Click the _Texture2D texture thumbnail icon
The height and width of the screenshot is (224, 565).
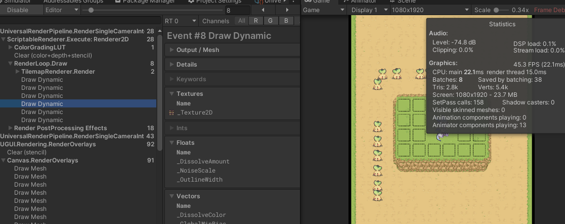click(x=171, y=113)
